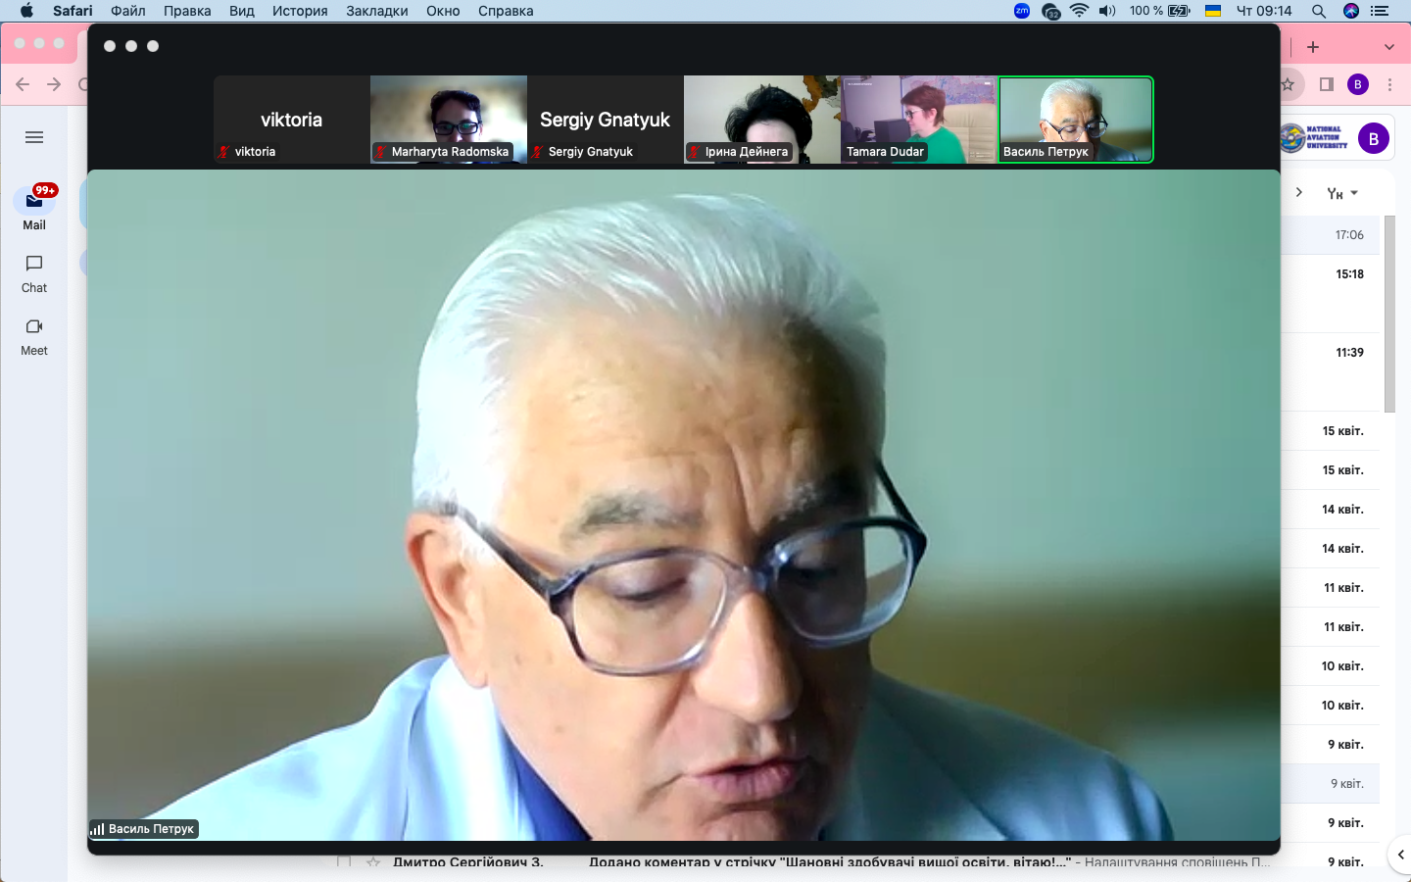Bookmark the page with the star icon
1411x882 pixels.
coord(1289,84)
